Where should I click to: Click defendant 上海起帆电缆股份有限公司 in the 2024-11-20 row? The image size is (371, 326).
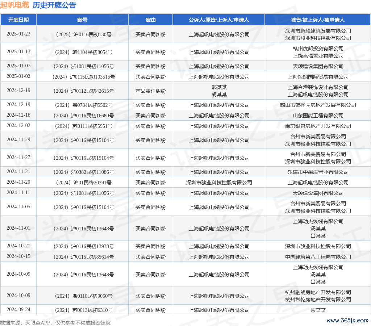[318, 183]
